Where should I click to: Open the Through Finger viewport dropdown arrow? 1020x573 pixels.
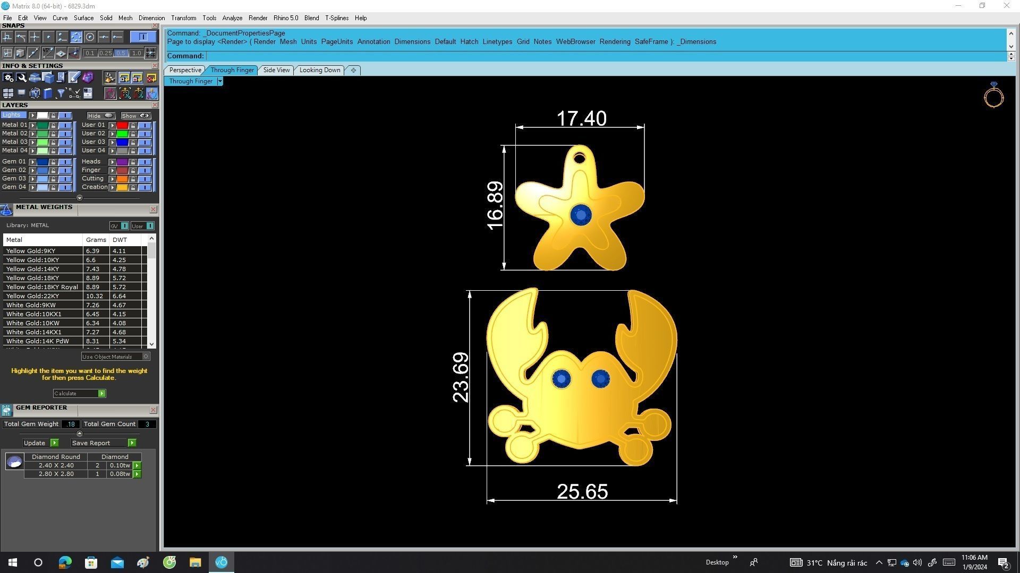(x=220, y=81)
